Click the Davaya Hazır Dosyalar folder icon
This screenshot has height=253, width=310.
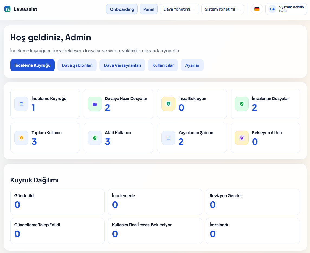coord(95,104)
